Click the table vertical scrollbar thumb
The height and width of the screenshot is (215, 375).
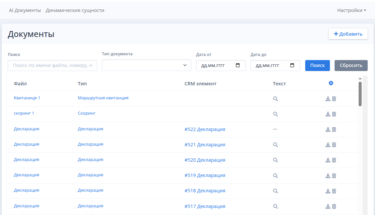tap(360, 94)
